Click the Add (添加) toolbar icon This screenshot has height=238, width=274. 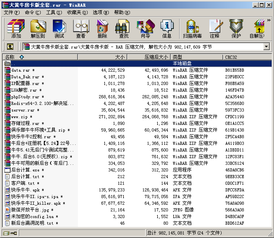(x=16, y=29)
